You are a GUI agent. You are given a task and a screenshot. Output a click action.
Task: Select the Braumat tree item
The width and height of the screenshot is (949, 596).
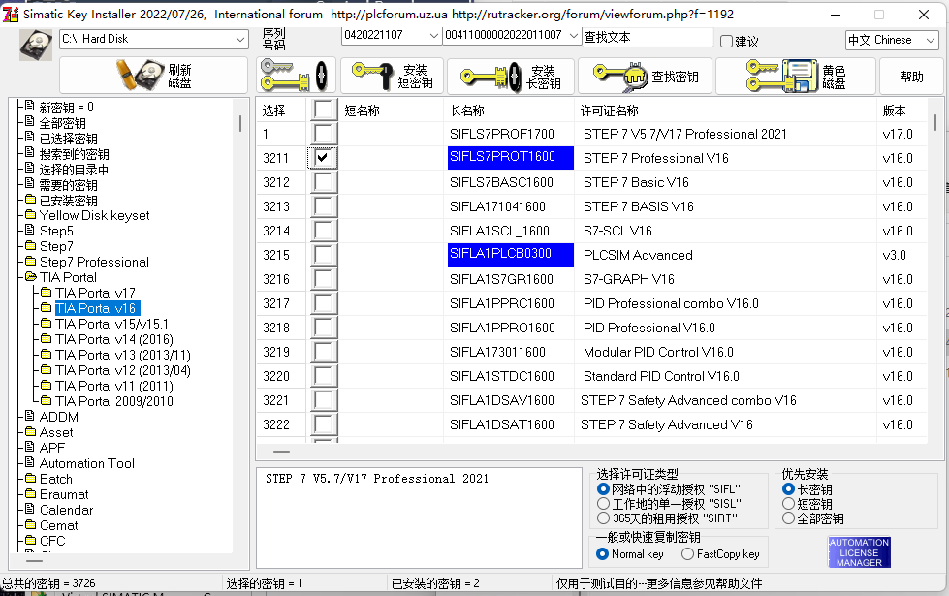pyautogui.click(x=64, y=494)
